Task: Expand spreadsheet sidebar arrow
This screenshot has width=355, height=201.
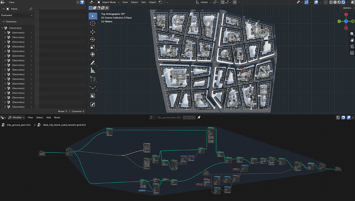Action: (x=85, y=11)
